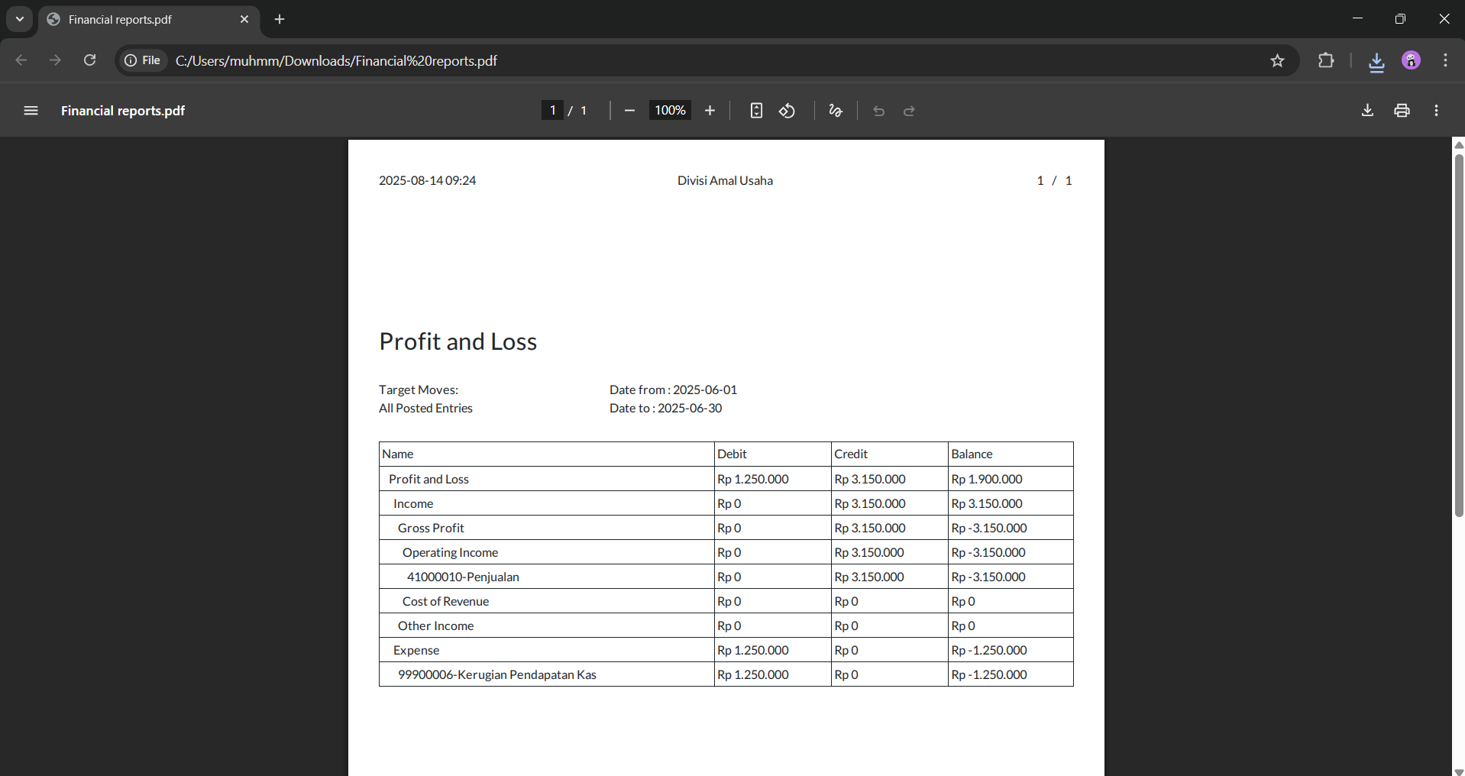Click the fit to page icon

755,111
